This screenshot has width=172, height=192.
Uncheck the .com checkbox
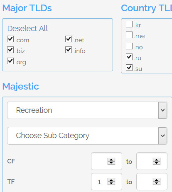10,39
